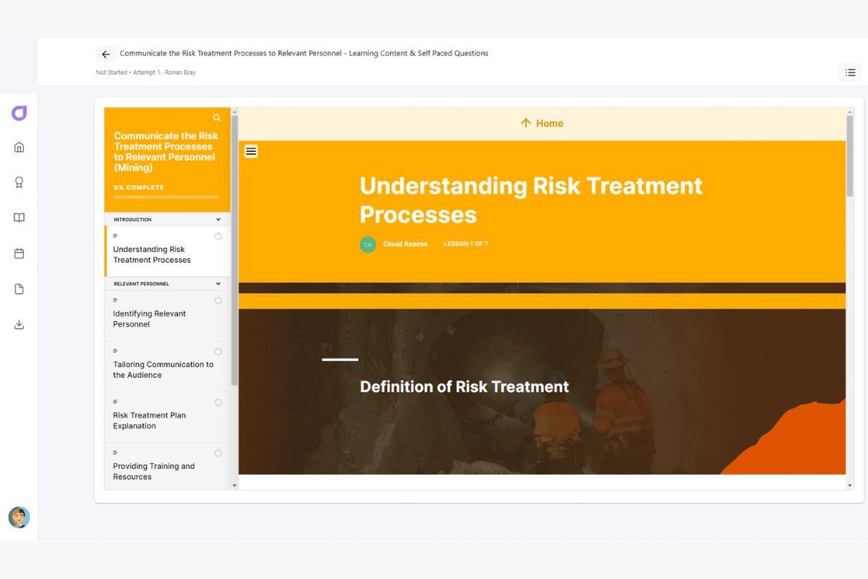Click progress circle for Tailoring Communication lesson

[218, 352]
